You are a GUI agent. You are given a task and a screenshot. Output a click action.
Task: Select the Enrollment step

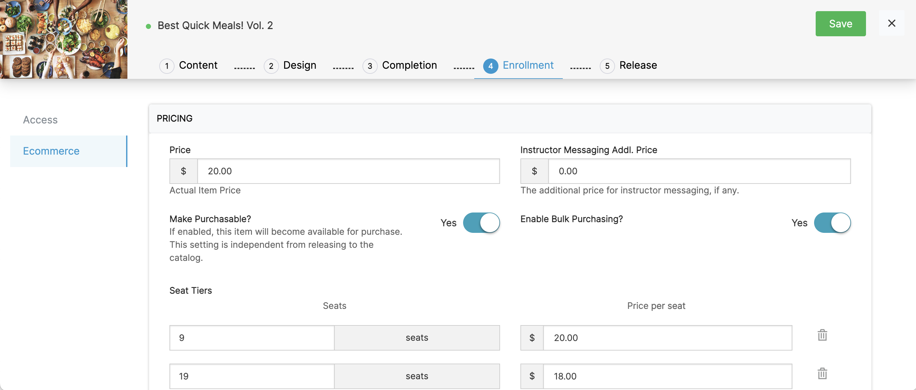528,65
